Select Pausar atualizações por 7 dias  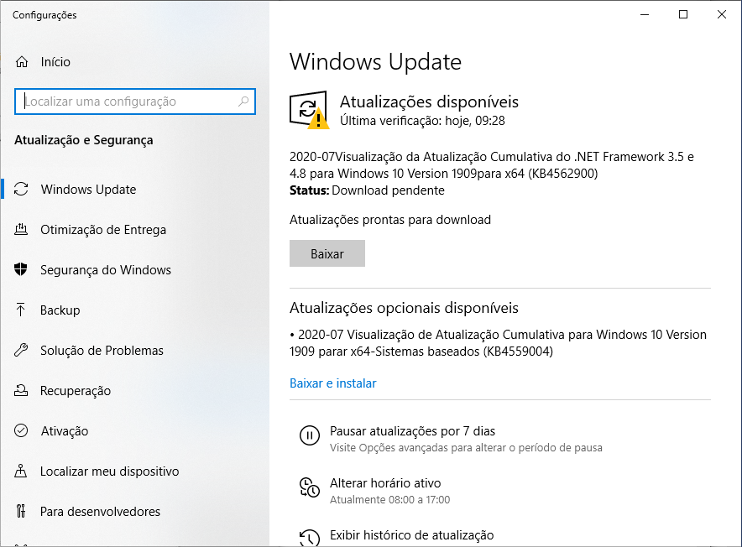pyautogui.click(x=412, y=431)
